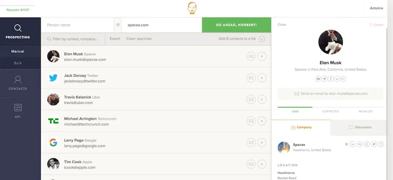Viewport: 393px width, 180px height.
Task: Add Michael Arrington to a list
Action: [x=261, y=121]
